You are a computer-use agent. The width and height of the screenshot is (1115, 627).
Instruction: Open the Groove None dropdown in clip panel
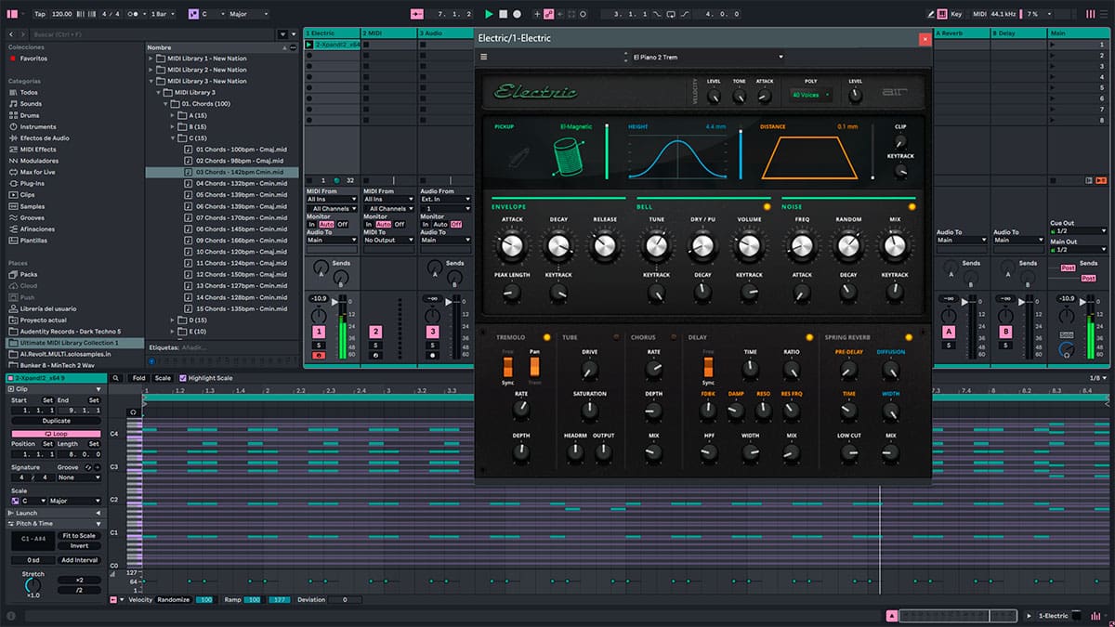click(78, 477)
